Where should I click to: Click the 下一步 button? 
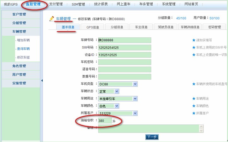coord(152,137)
